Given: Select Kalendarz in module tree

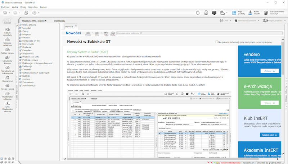Looking at the screenshot, I should pos(27,50).
